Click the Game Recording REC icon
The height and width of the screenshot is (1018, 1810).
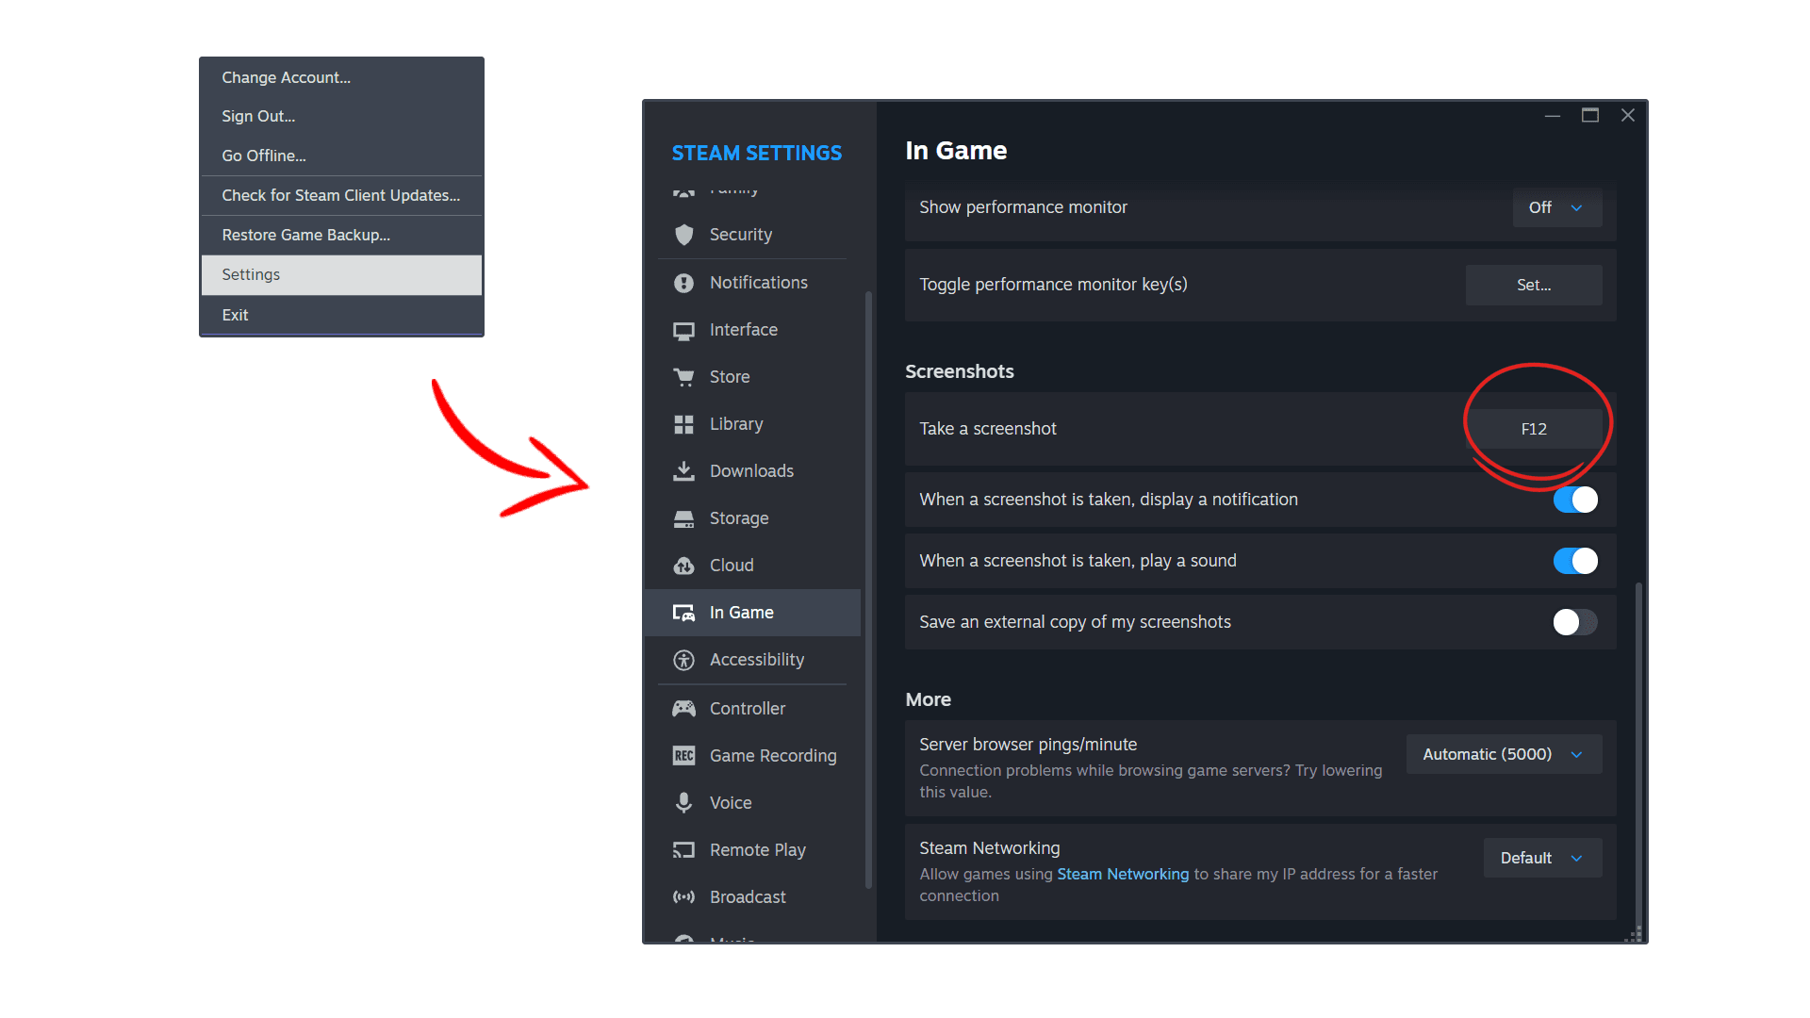(684, 756)
